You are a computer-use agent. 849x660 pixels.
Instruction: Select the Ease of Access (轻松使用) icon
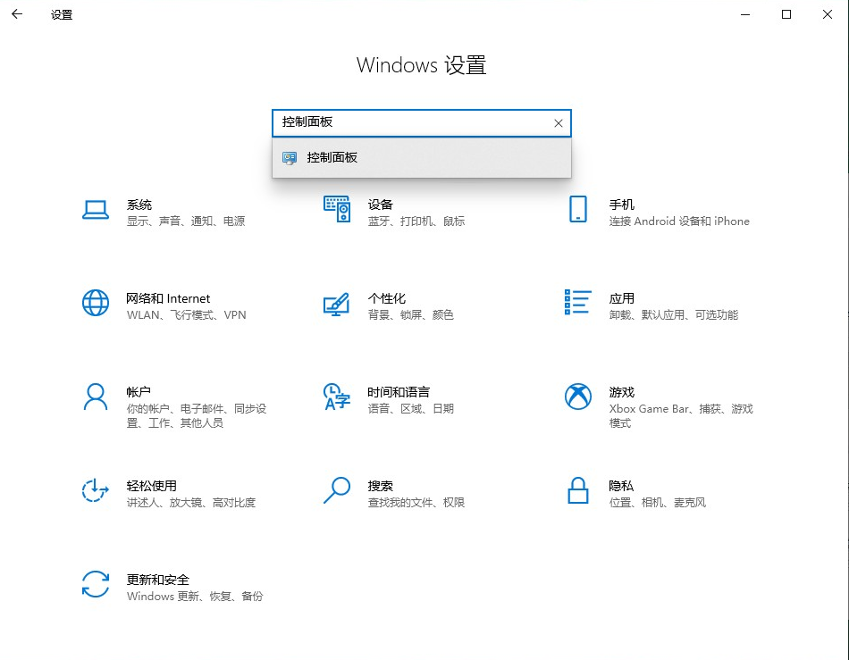pos(96,490)
